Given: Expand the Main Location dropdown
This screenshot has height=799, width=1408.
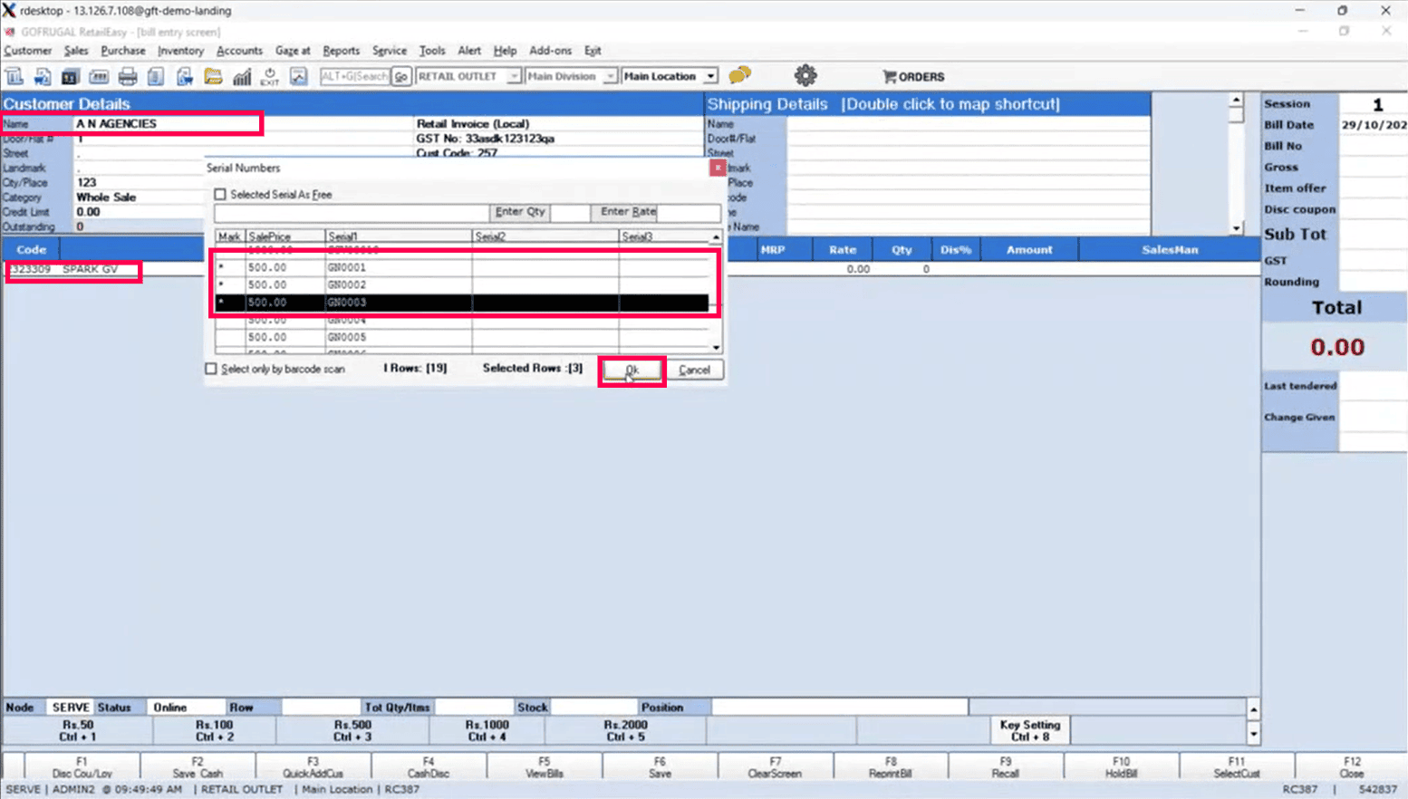Looking at the screenshot, I should tap(710, 77).
